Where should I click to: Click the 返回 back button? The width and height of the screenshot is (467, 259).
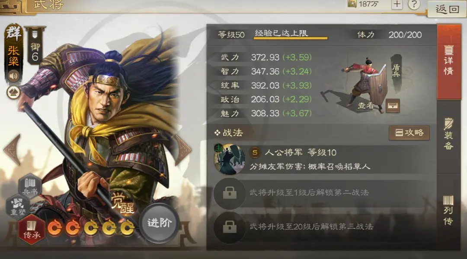tap(447, 9)
